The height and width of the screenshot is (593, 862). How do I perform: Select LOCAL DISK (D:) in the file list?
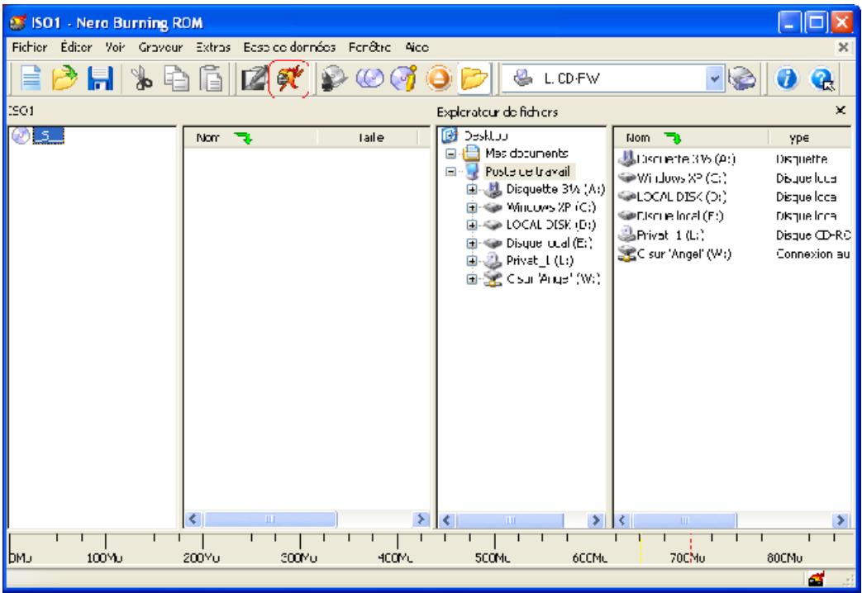(672, 197)
